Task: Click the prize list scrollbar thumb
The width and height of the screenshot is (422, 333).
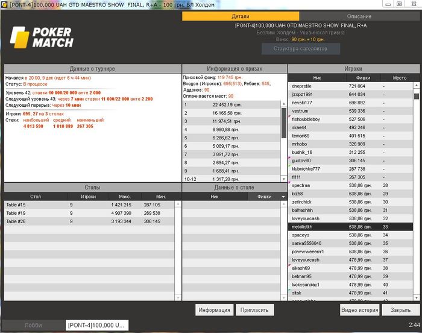Action: [x=284, y=123]
